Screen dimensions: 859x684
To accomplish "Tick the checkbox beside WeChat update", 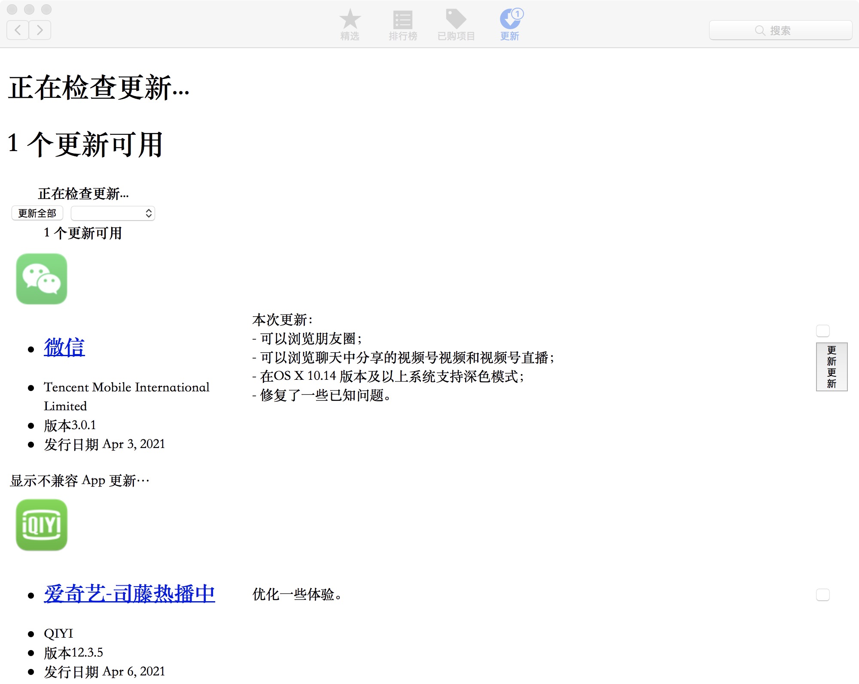I will click(x=822, y=331).
